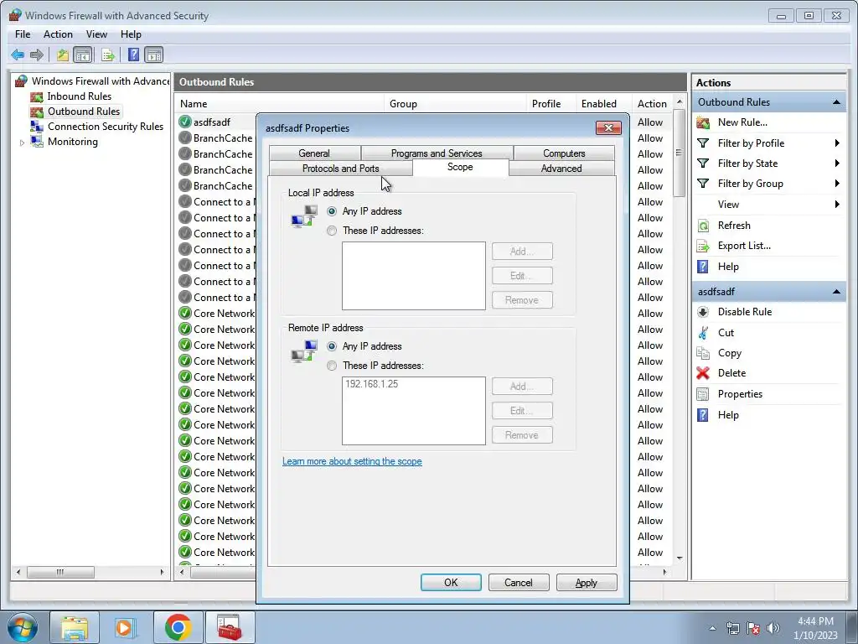The height and width of the screenshot is (644, 858).
Task: Open the View menu in the menu bar
Action: tap(96, 34)
